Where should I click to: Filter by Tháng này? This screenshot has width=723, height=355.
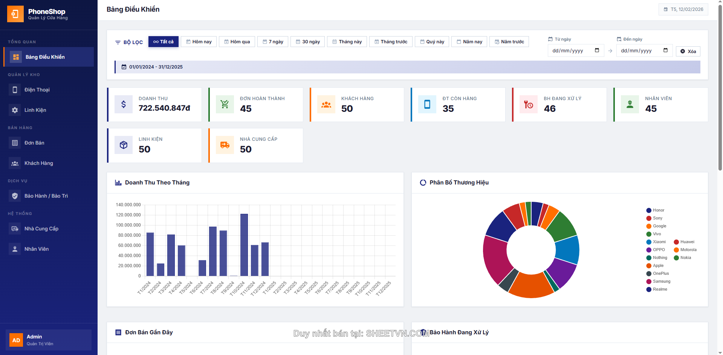tap(347, 42)
